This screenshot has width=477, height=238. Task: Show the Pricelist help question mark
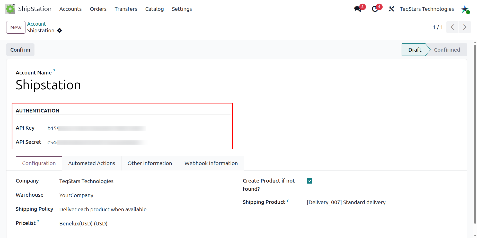[38, 221]
